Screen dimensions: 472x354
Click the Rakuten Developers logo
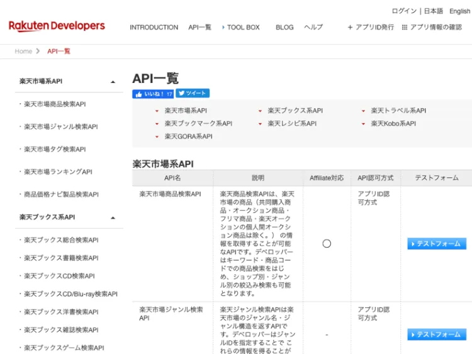click(x=57, y=26)
